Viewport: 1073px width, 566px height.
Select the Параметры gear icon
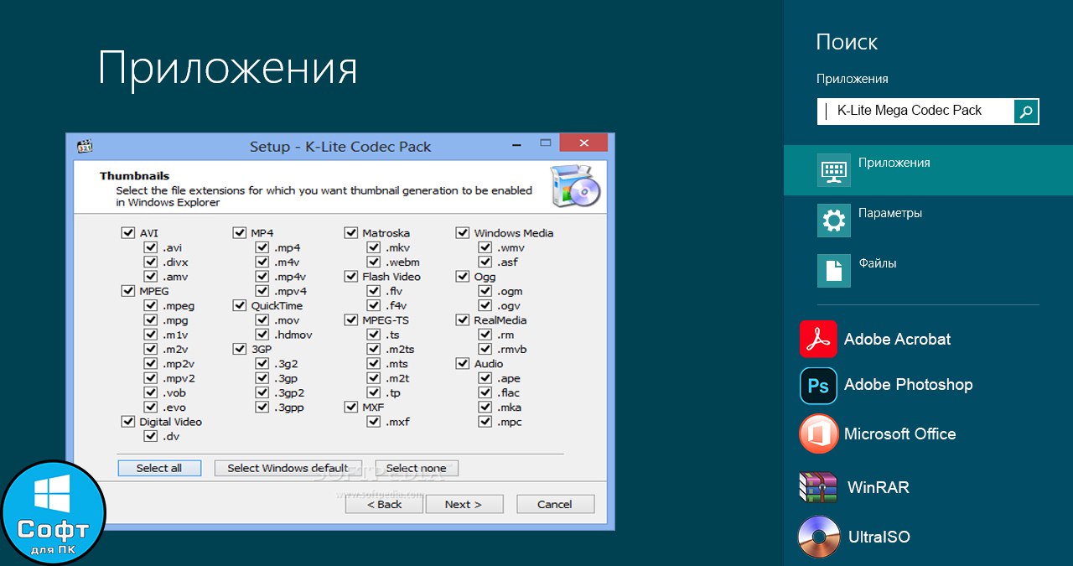pyautogui.click(x=834, y=221)
